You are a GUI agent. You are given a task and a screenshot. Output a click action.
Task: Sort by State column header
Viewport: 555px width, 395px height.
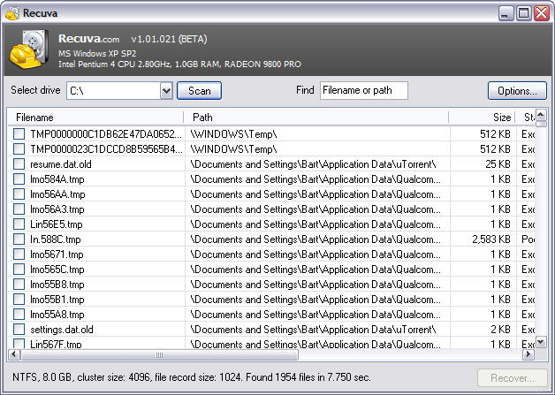click(x=526, y=118)
